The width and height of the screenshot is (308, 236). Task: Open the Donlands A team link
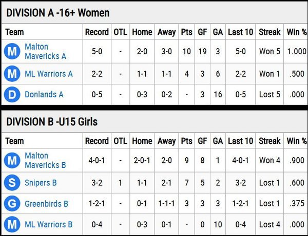pyautogui.click(x=44, y=94)
